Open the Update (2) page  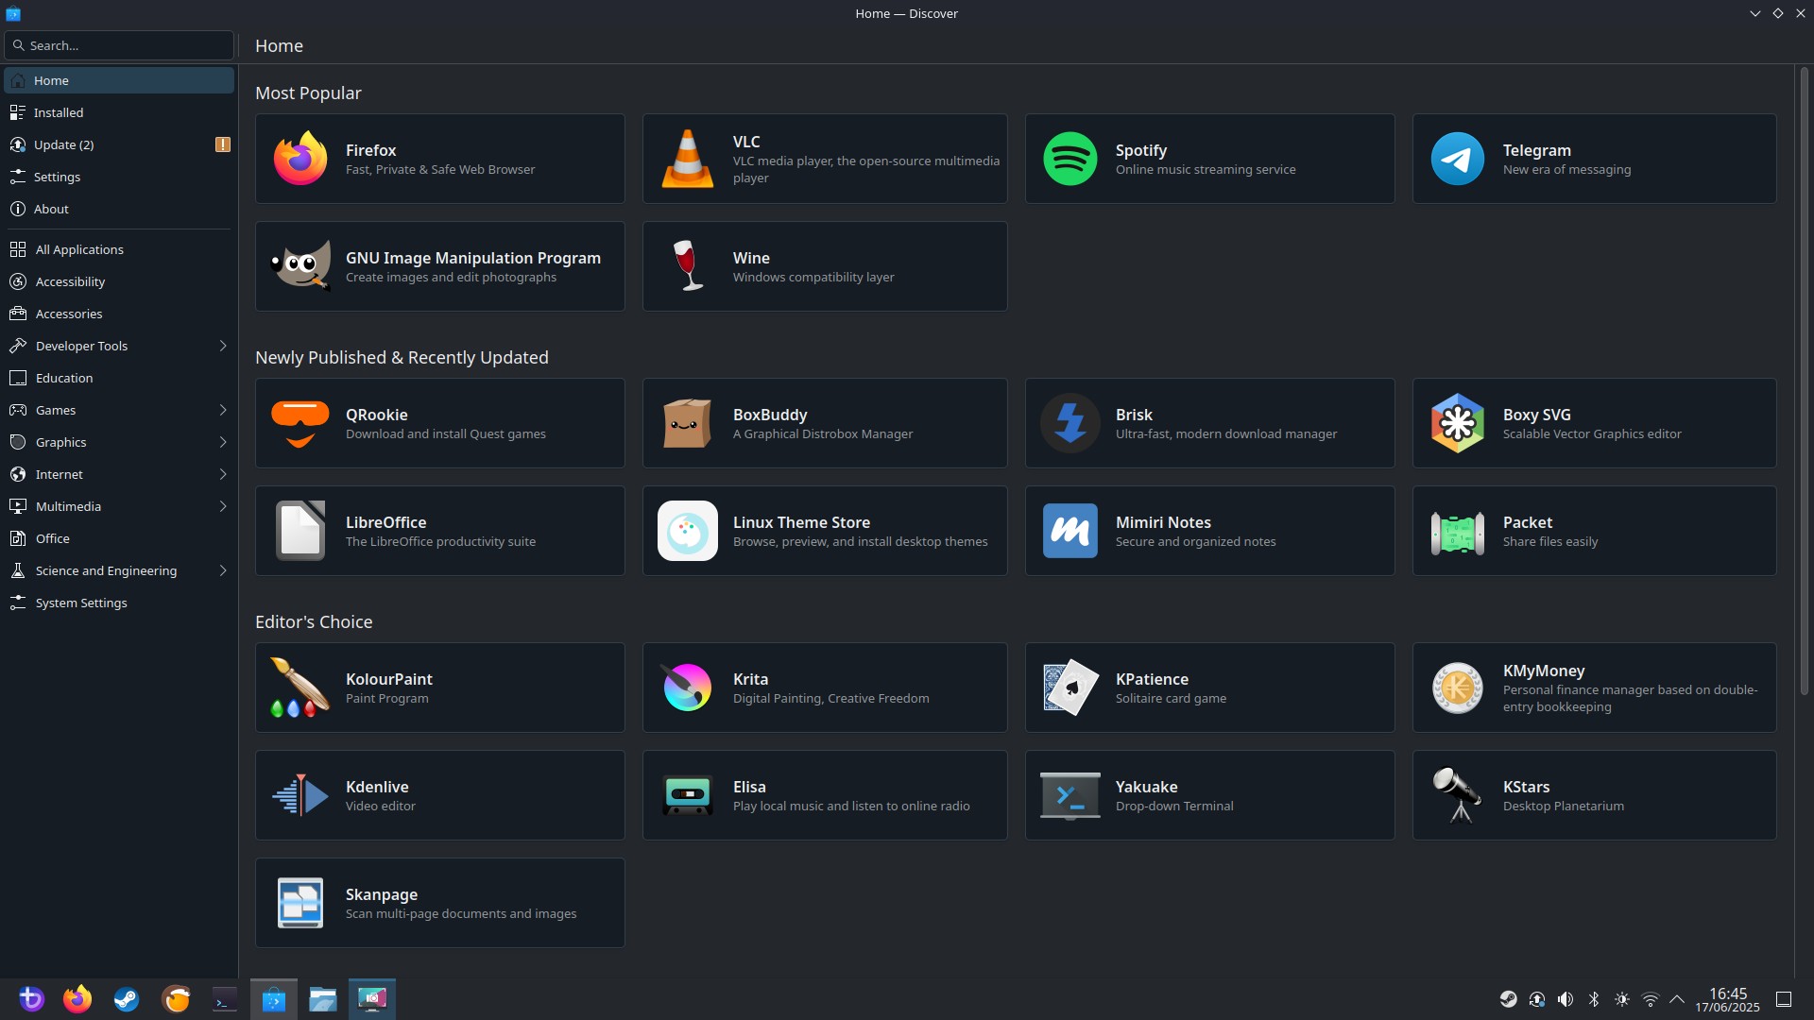[119, 144]
